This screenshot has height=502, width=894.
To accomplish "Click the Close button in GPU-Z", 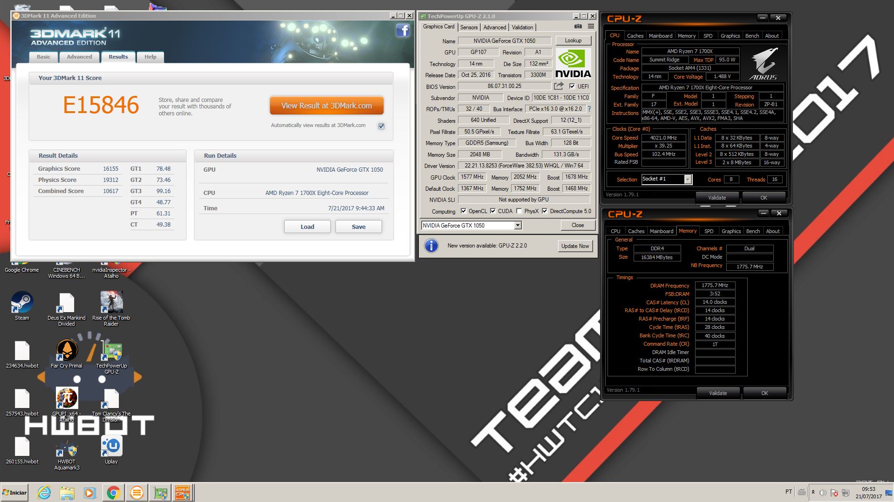I will click(578, 225).
